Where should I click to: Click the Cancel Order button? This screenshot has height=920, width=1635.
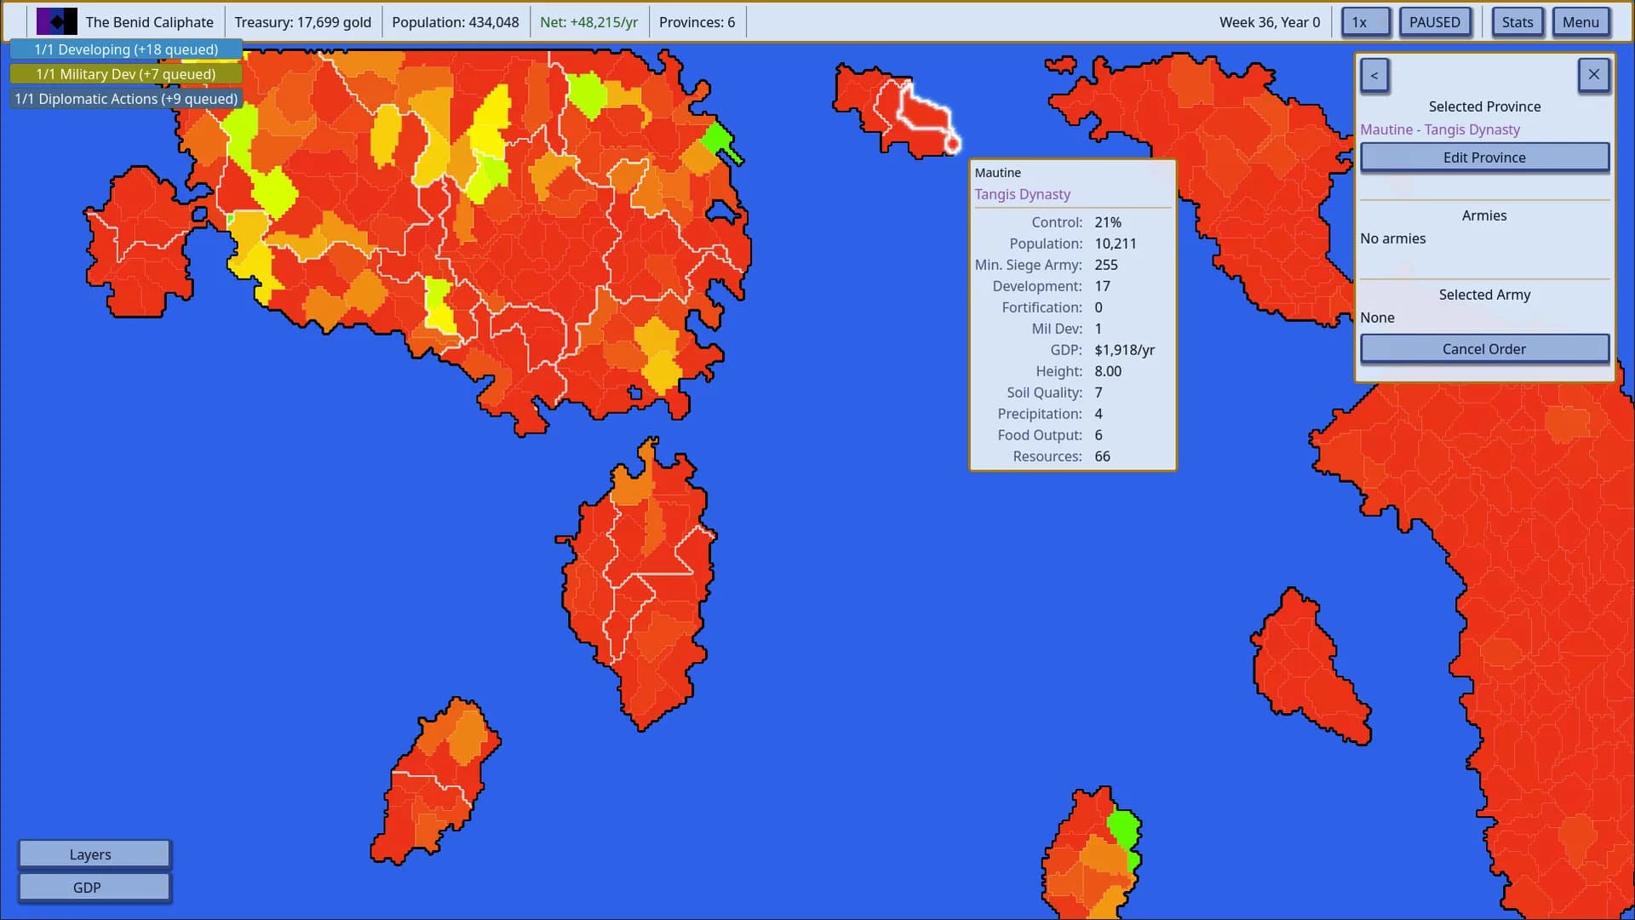pyautogui.click(x=1484, y=349)
